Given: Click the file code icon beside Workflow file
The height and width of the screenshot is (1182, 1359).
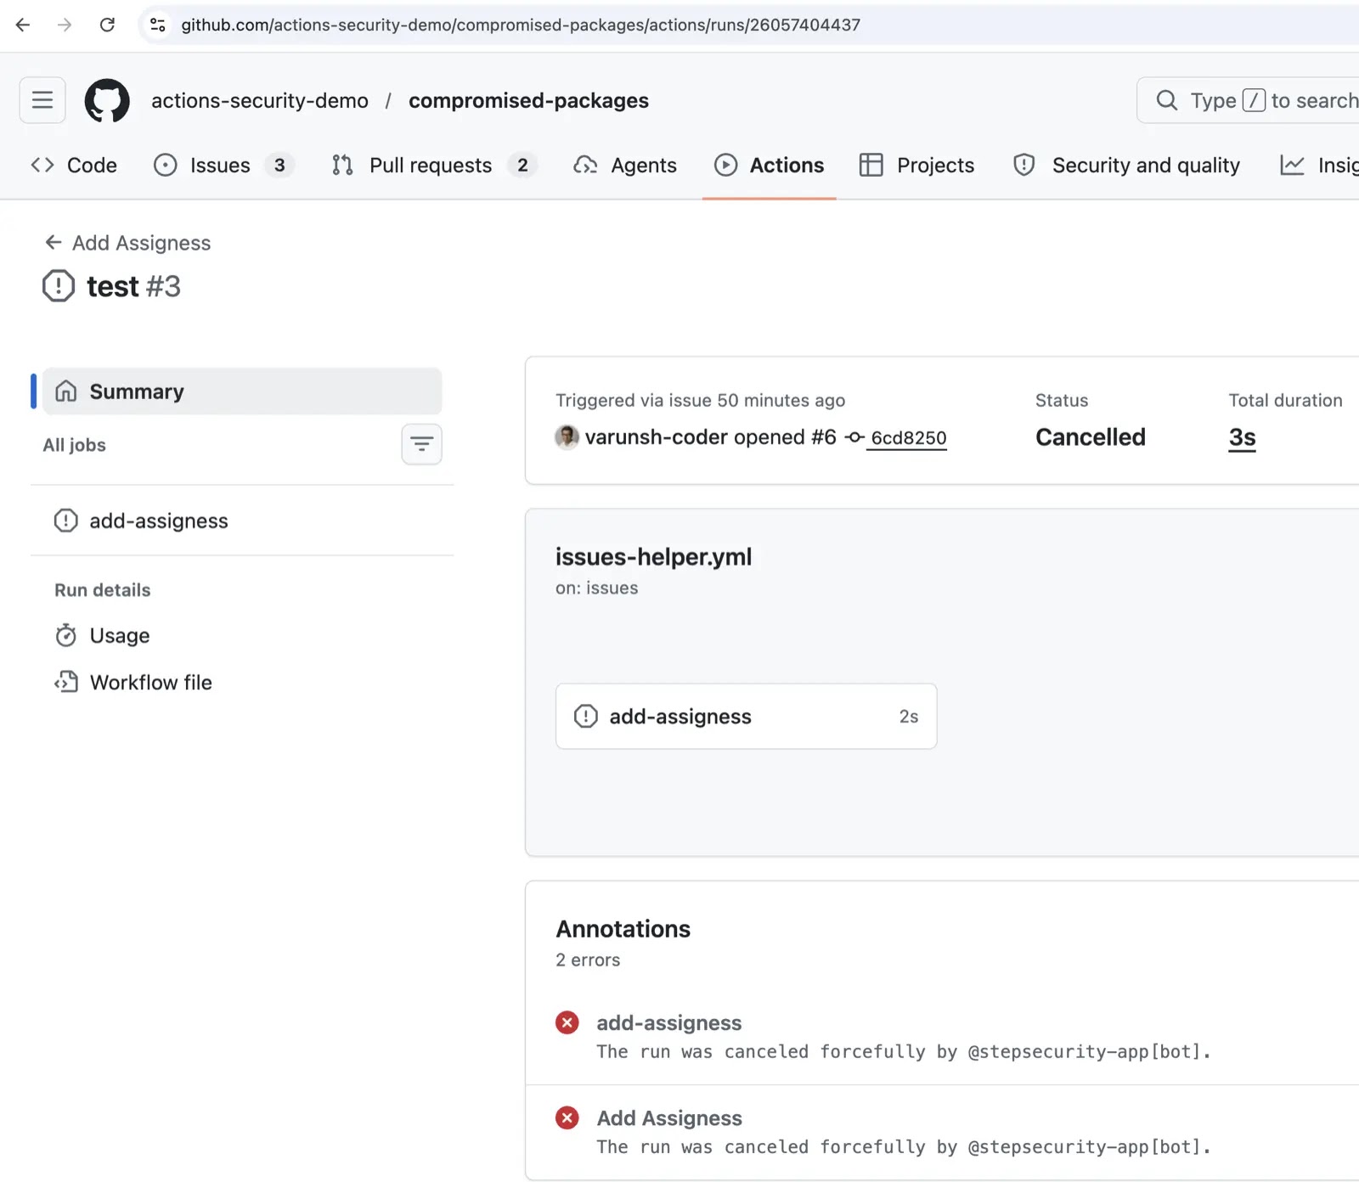Looking at the screenshot, I should click(65, 682).
